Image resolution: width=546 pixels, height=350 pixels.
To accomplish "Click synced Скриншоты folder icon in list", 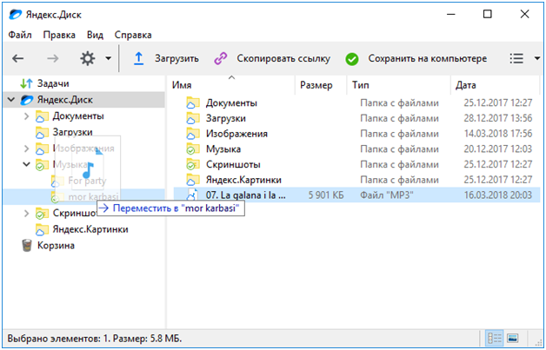I will pyautogui.click(x=192, y=164).
